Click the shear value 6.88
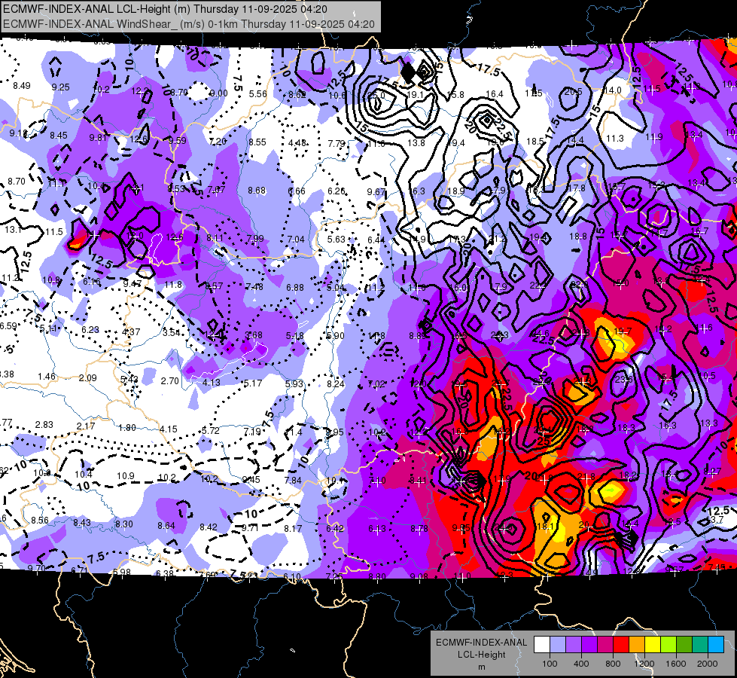Screen dimensions: 737x678 (x=294, y=288)
